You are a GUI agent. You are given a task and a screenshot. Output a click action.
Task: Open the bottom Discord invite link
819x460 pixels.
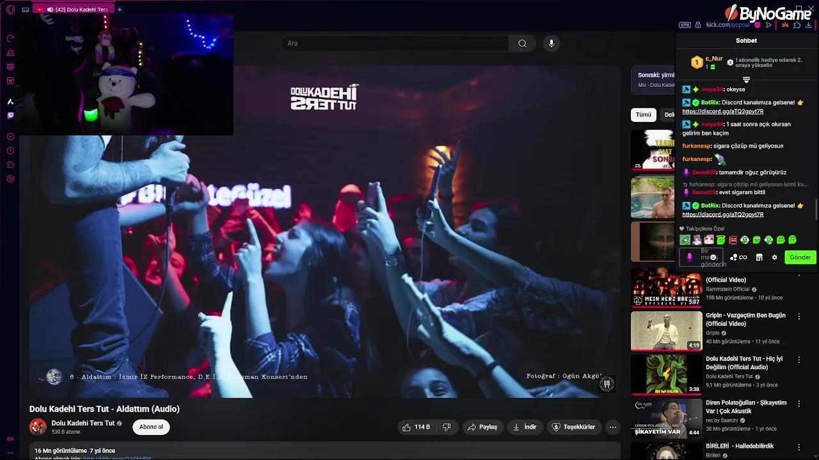[x=722, y=215]
